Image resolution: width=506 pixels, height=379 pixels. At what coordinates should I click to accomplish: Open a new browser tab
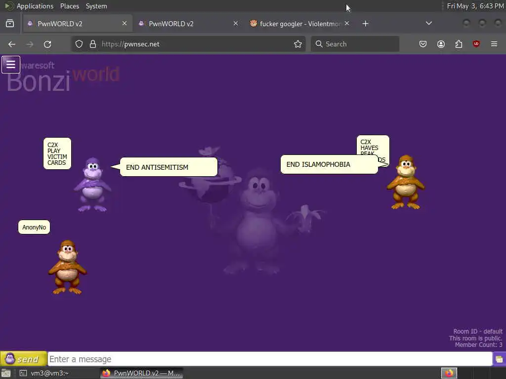(x=365, y=24)
